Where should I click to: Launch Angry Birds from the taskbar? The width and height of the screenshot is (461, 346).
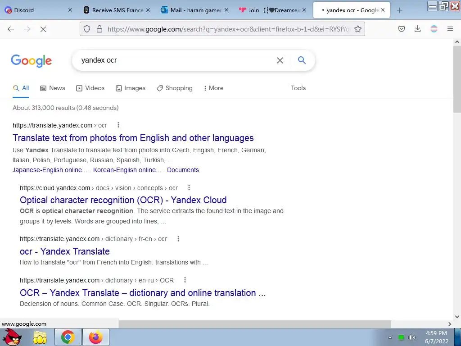pos(12,337)
